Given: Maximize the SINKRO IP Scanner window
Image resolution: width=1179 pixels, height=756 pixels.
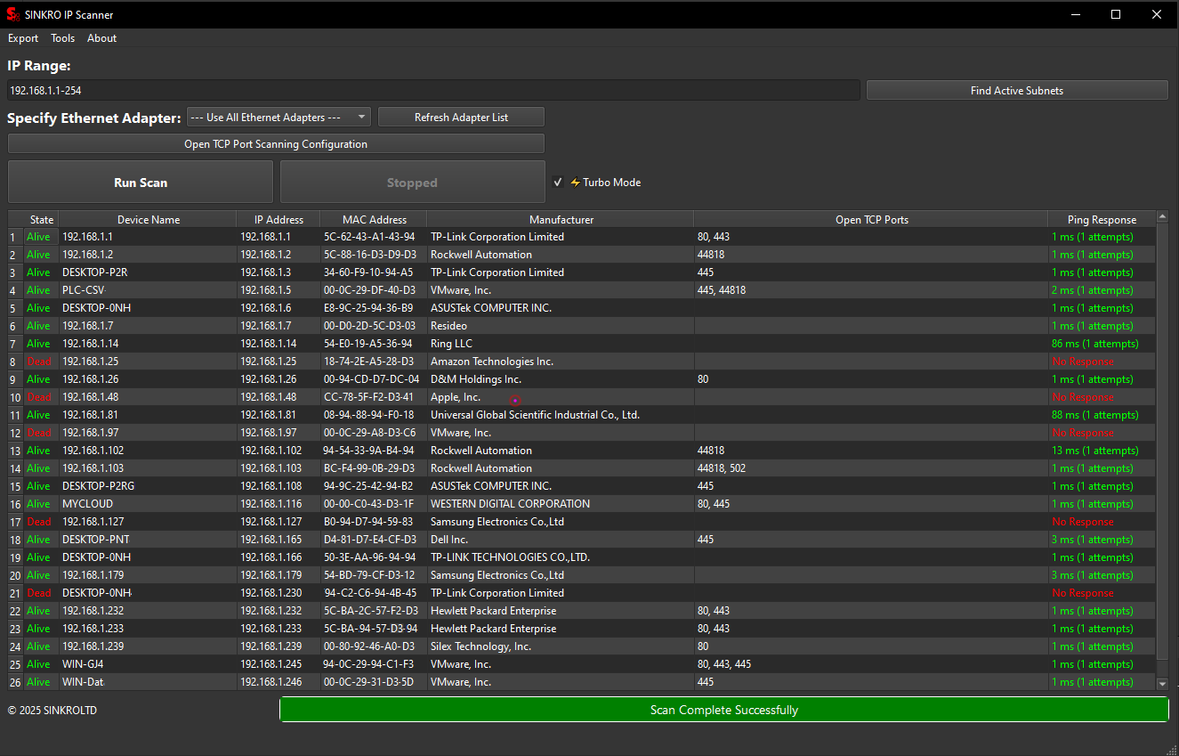Looking at the screenshot, I should point(1116,14).
